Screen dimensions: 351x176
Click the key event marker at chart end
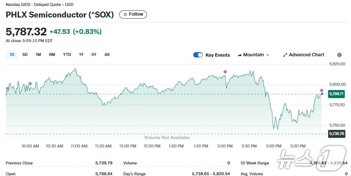click(x=321, y=91)
